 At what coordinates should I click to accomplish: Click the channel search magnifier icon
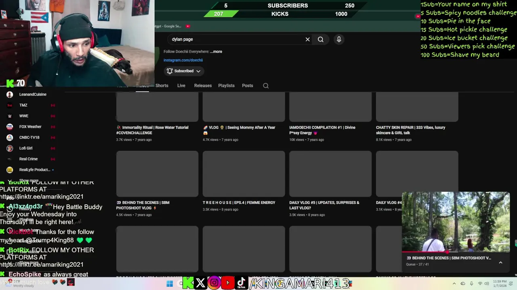pyautogui.click(x=266, y=85)
